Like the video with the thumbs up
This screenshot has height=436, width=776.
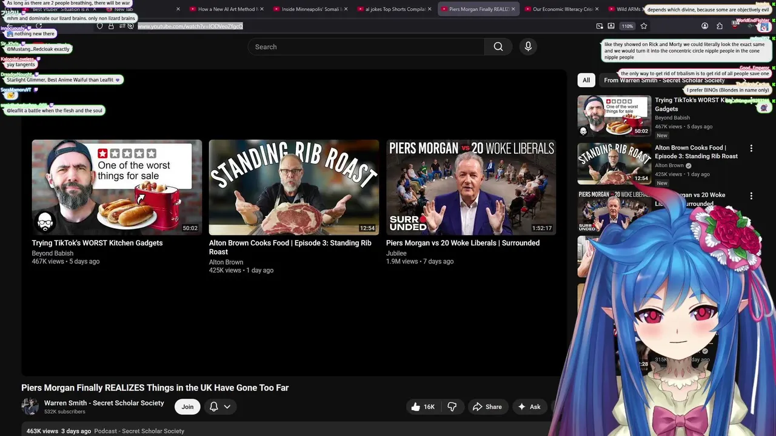[x=423, y=407]
